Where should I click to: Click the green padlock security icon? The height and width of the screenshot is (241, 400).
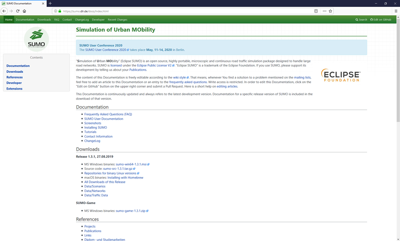(x=60, y=11)
